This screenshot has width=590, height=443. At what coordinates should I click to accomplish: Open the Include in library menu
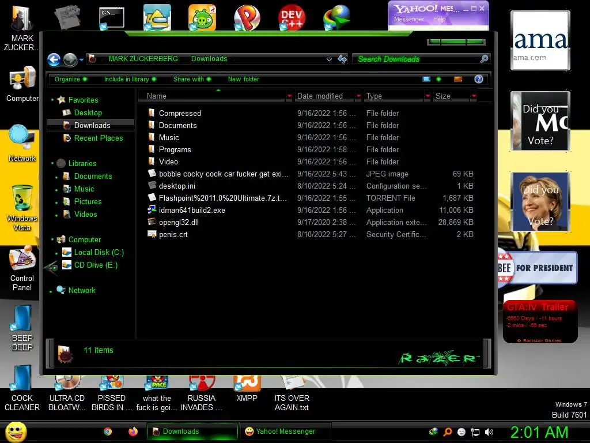click(130, 79)
